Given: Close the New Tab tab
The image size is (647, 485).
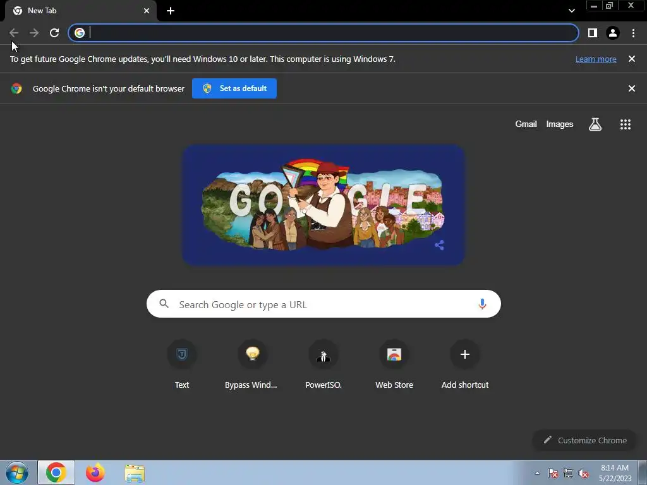Looking at the screenshot, I should (x=147, y=11).
